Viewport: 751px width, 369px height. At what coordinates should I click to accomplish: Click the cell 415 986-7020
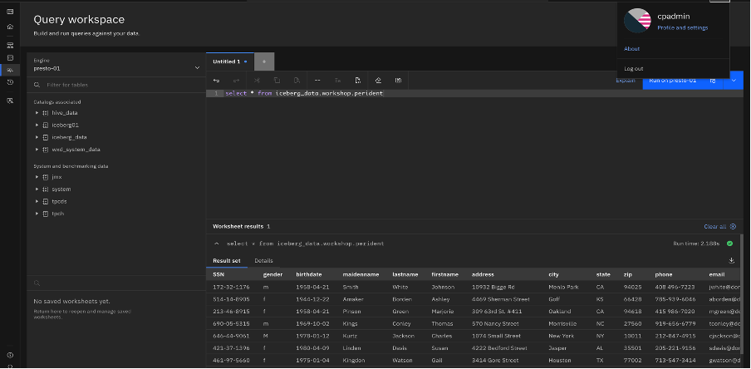675,312
